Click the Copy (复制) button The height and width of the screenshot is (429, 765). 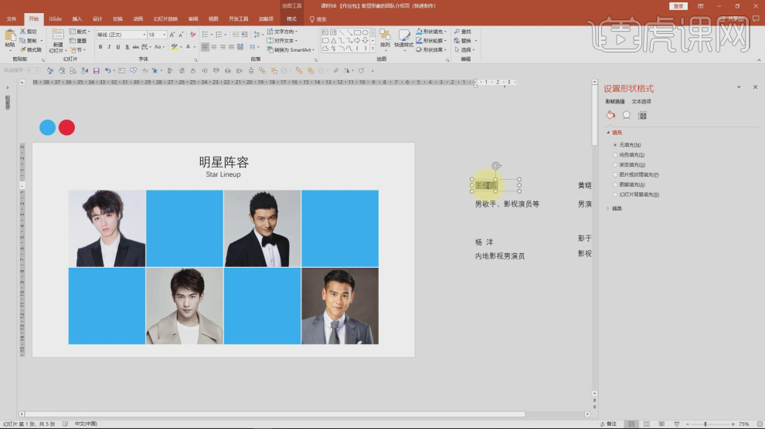[30, 41]
